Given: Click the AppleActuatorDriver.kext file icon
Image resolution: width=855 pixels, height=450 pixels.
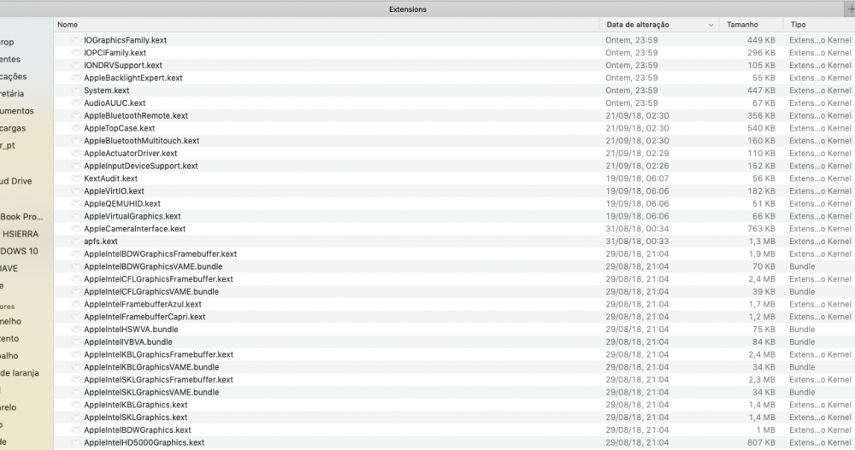Looking at the screenshot, I should (x=76, y=153).
